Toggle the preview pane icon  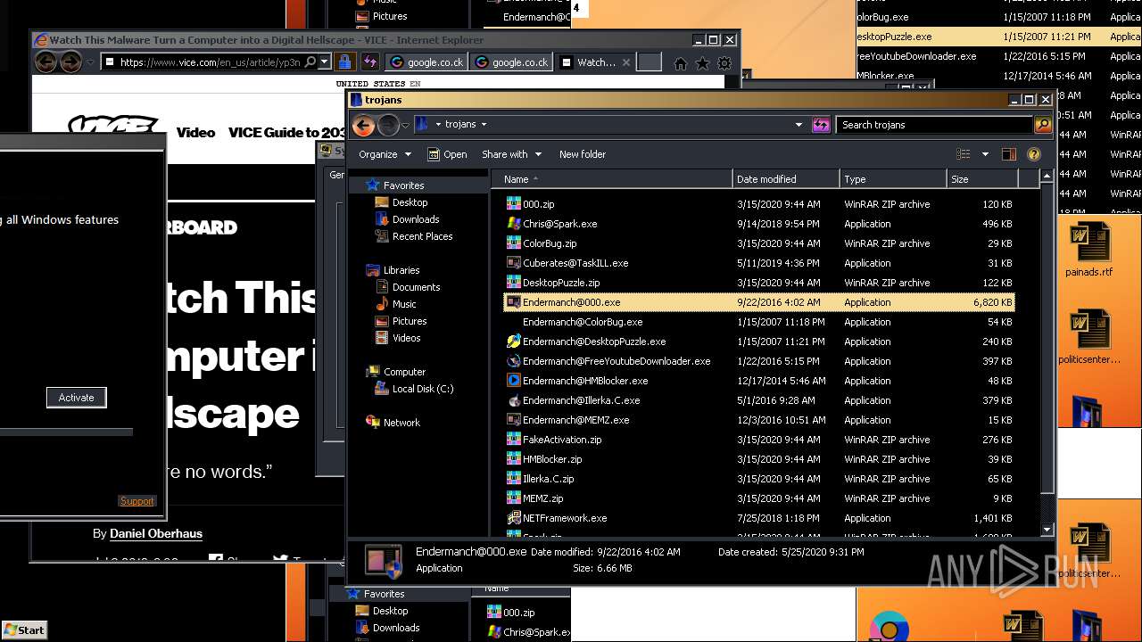click(x=1009, y=154)
